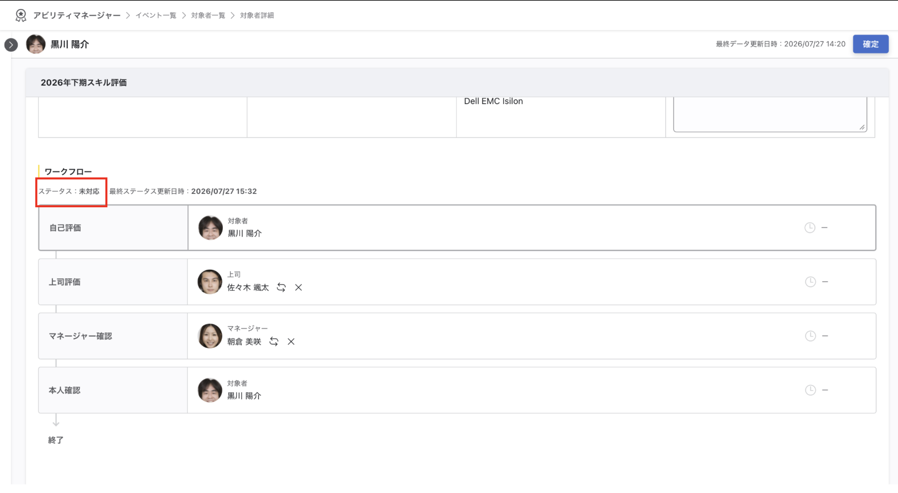Click 佐々木 颯太 avatar in 上司評価 row
Viewport: 898px width, 493px height.
coord(210,282)
